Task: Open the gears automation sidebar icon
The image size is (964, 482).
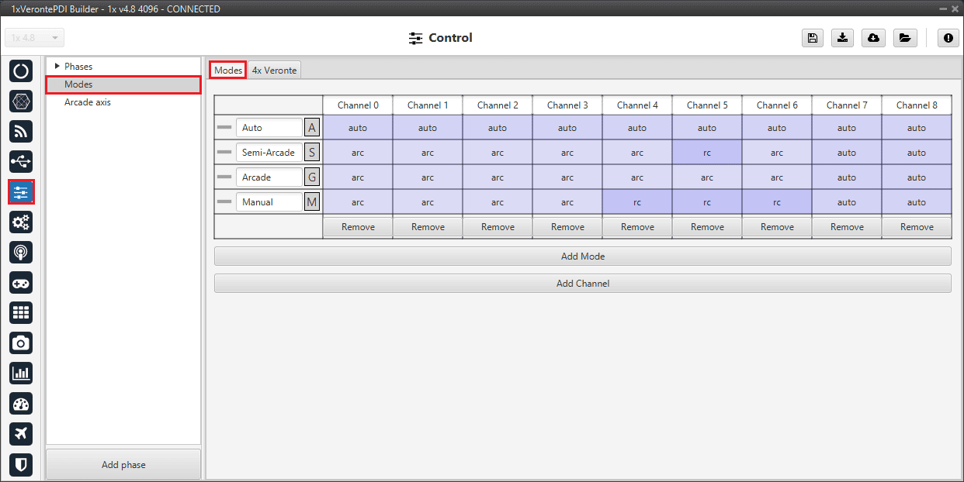Action: 21,222
